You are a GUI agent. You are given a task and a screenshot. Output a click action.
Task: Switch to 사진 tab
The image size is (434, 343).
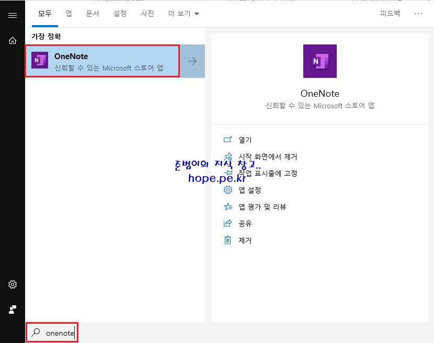tap(147, 14)
